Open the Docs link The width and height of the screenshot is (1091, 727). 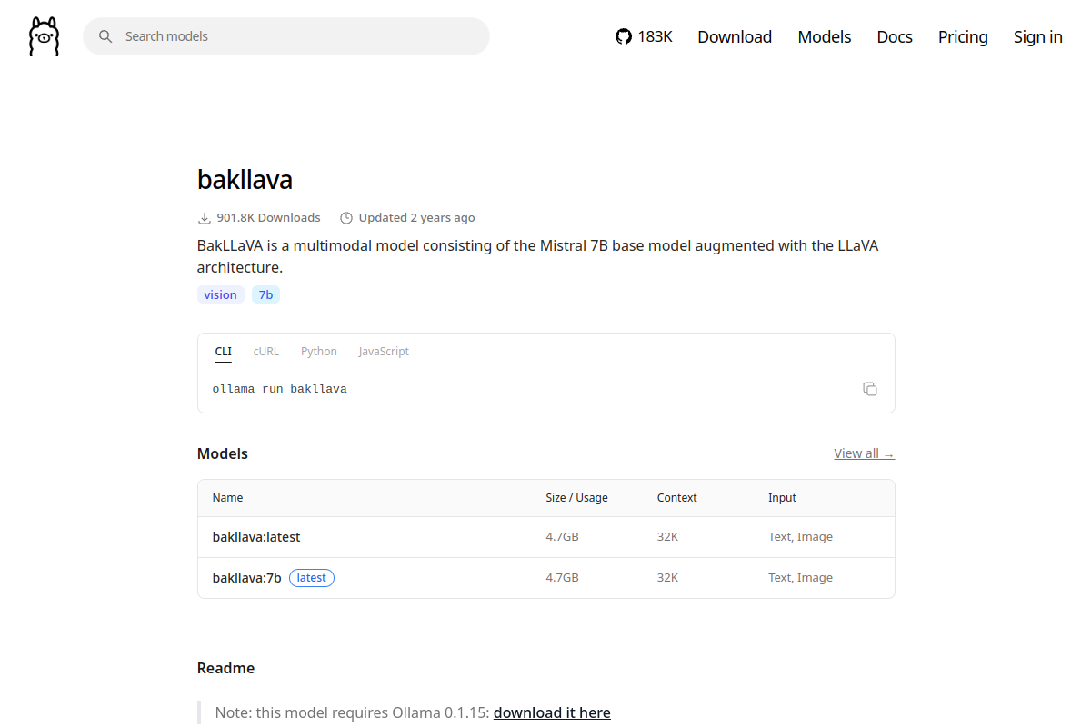click(895, 36)
